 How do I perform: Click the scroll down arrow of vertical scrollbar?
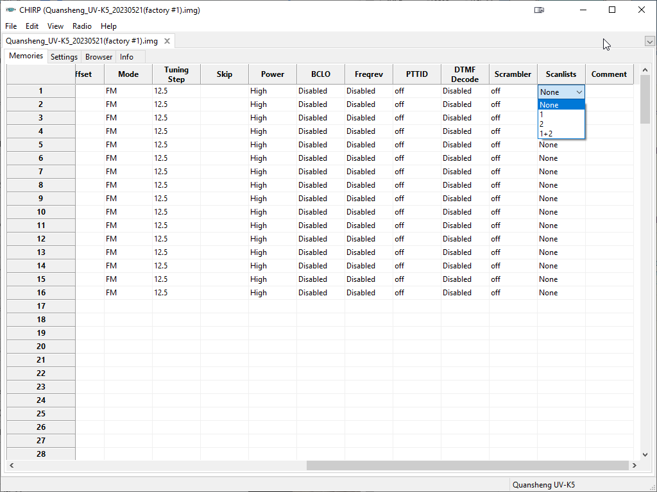tap(645, 455)
